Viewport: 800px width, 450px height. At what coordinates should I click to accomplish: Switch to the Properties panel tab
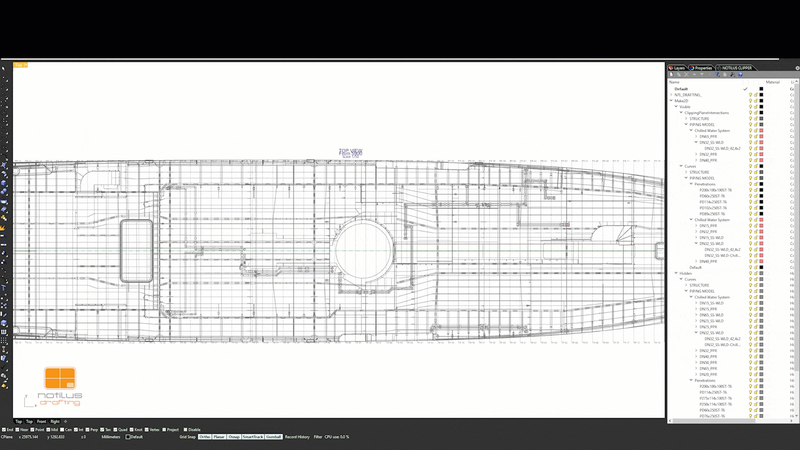click(701, 68)
